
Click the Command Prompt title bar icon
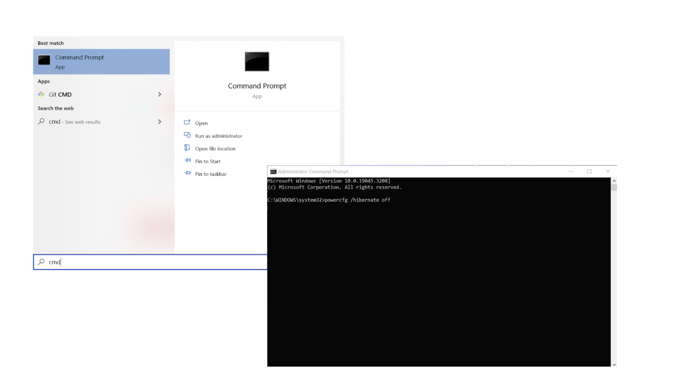[x=273, y=171]
